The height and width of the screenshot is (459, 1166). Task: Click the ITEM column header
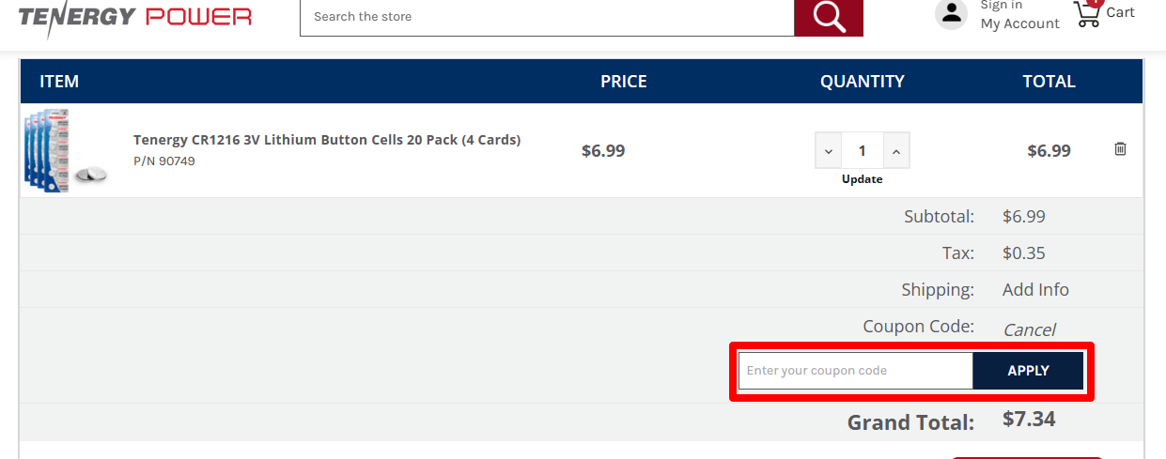[x=59, y=82]
